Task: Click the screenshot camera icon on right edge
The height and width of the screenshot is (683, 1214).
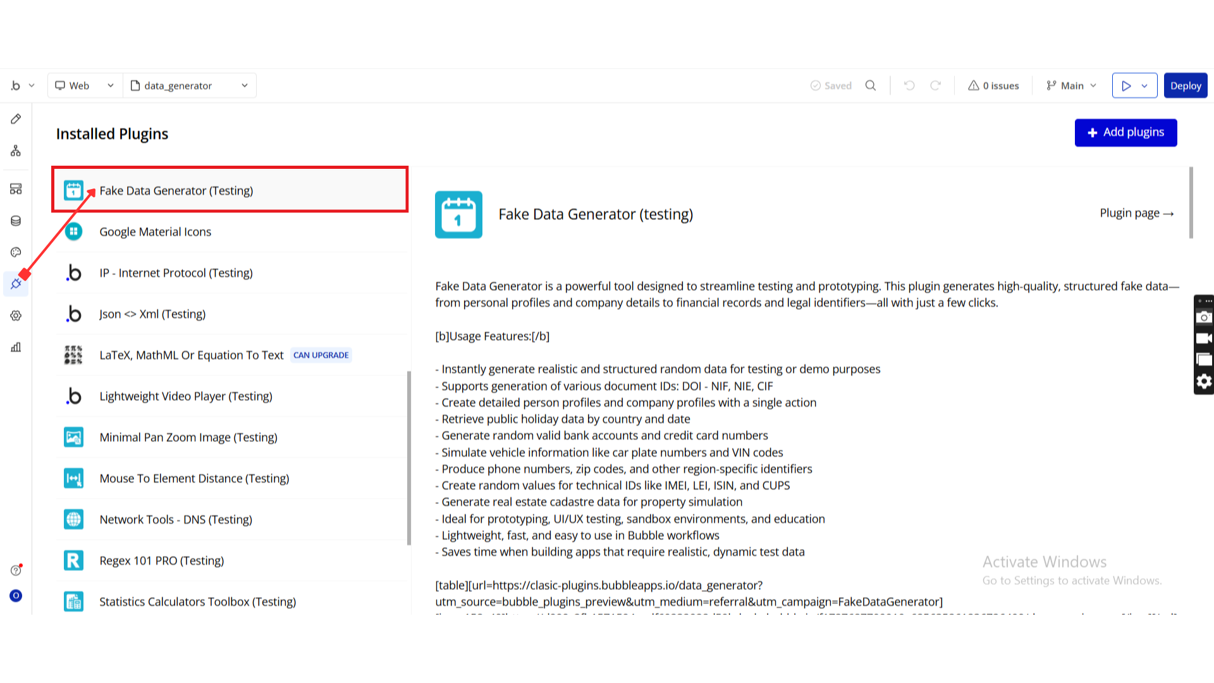Action: click(x=1204, y=317)
